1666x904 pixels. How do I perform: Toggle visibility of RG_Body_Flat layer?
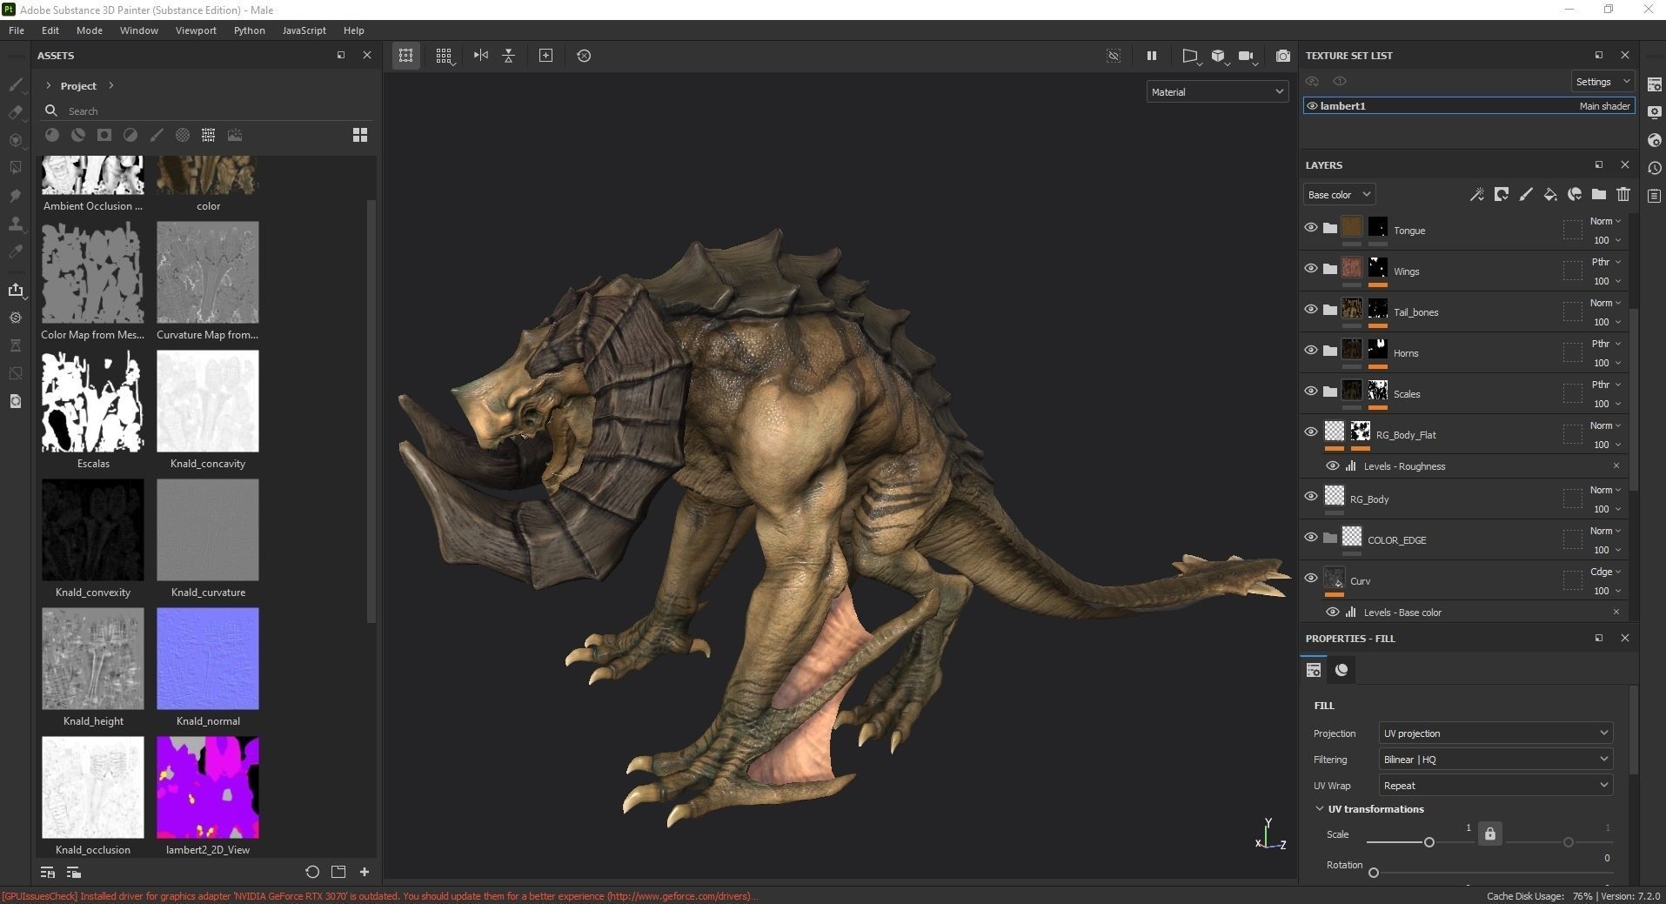[1311, 432]
